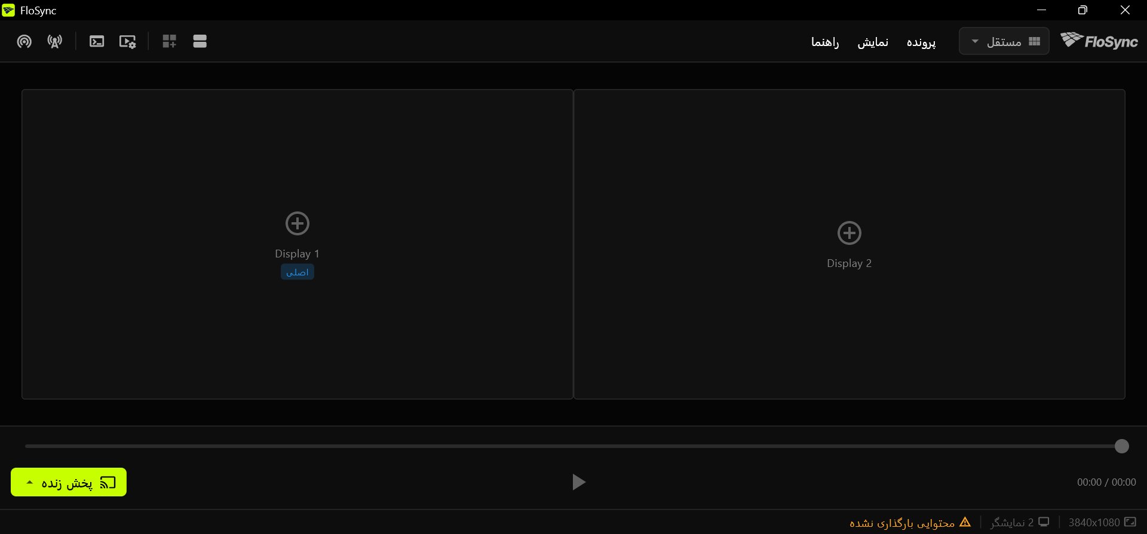Image resolution: width=1147 pixels, height=534 pixels.
Task: Click the timeline slider handle
Action: click(x=1122, y=446)
